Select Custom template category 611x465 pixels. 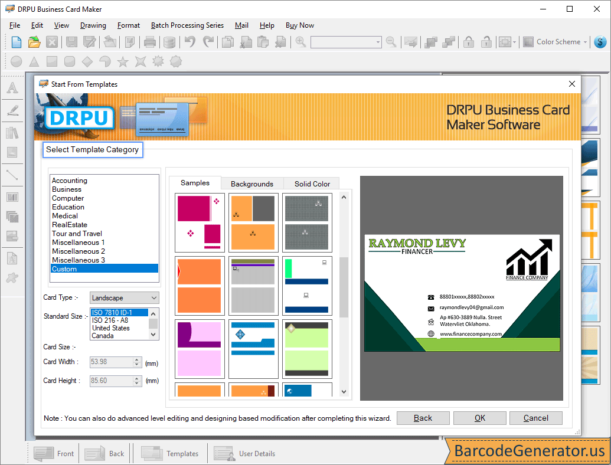[104, 268]
